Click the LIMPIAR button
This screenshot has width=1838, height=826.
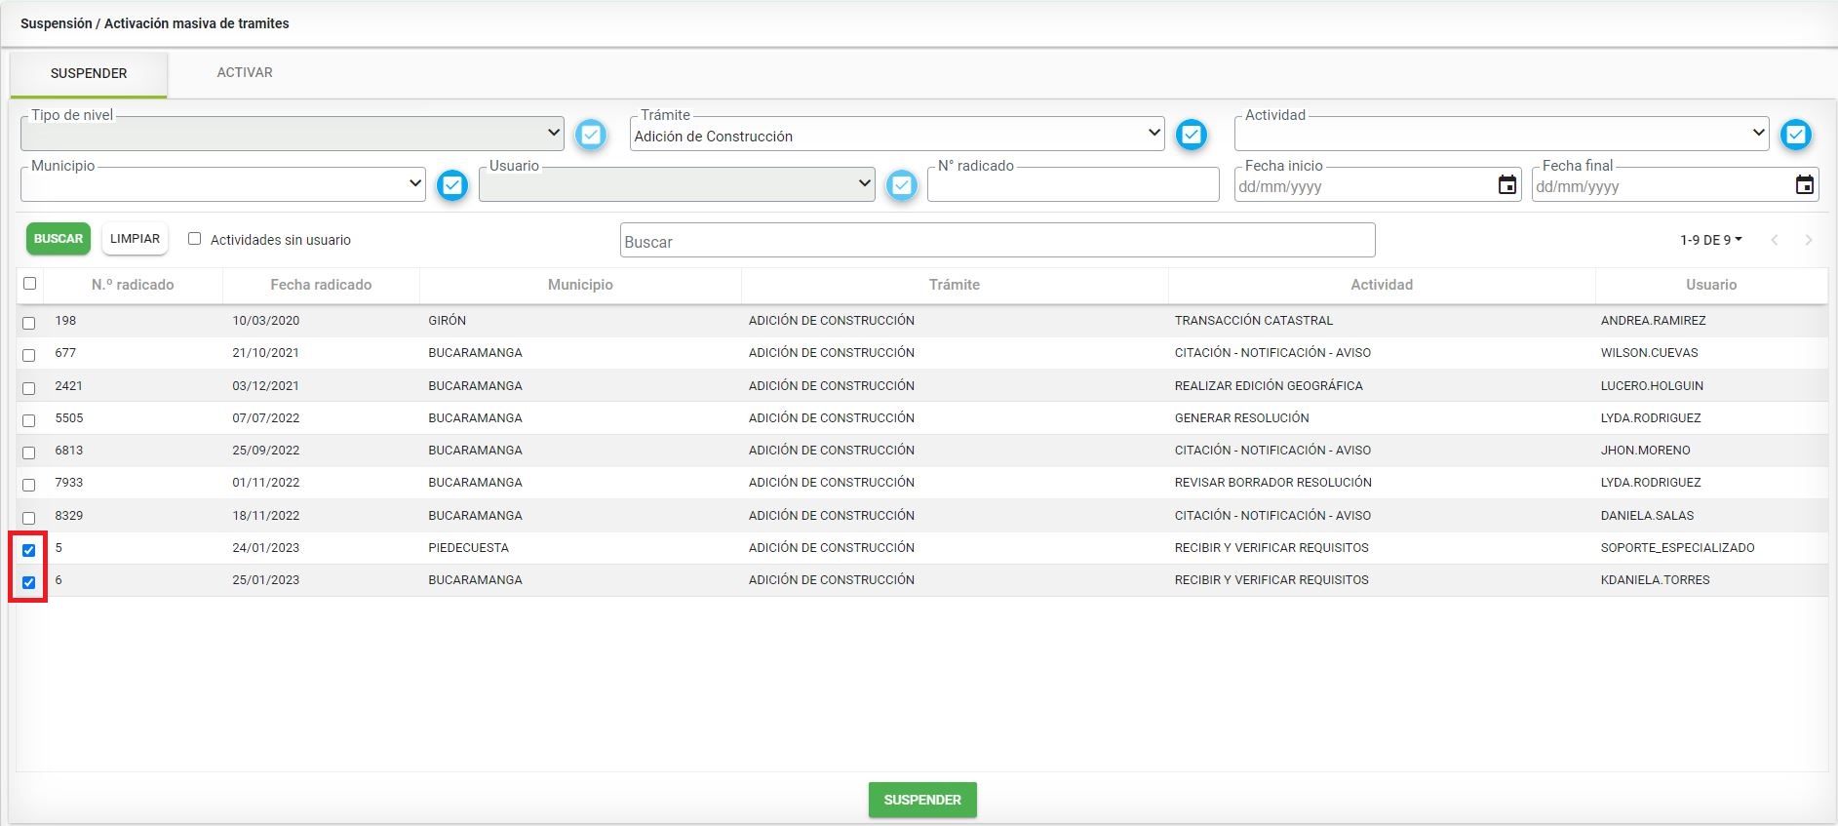pos(135,239)
